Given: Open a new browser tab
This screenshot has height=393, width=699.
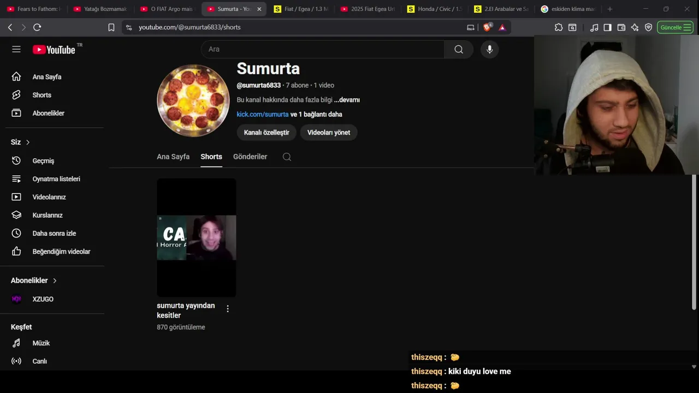Looking at the screenshot, I should (610, 9).
